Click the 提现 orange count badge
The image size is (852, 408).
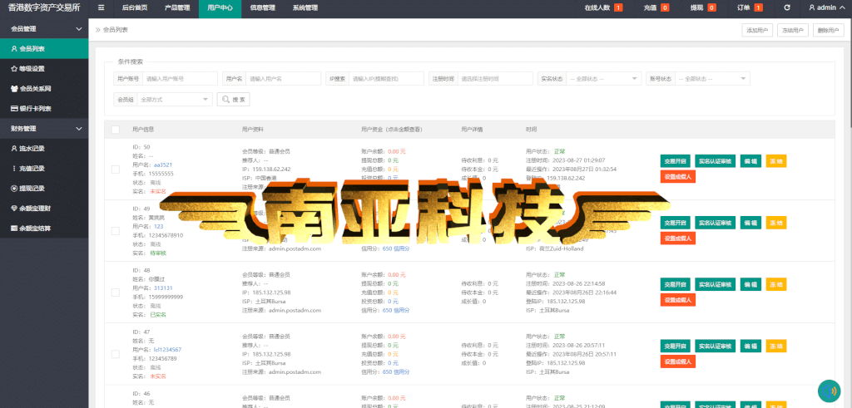[711, 8]
